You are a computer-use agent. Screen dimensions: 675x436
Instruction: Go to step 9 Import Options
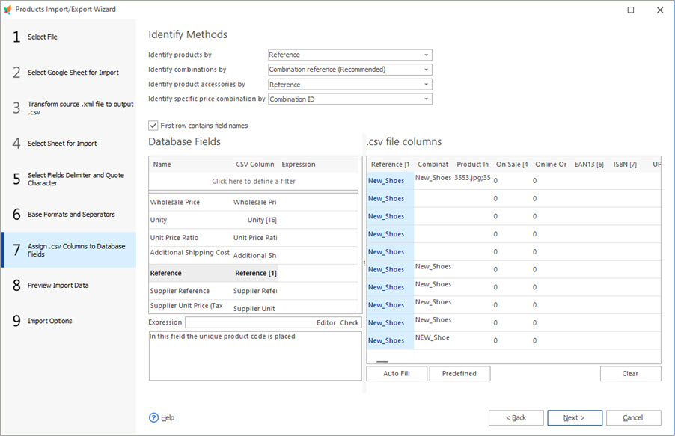click(69, 321)
